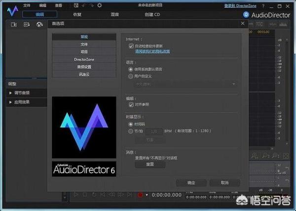296x211 pixels.
Task: Click the import media icon
Action: coord(14,24)
